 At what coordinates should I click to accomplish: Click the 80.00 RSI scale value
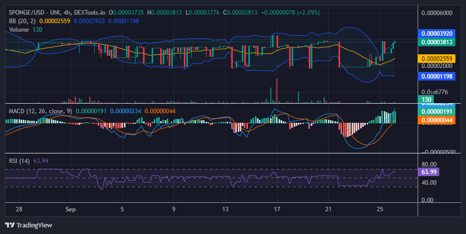click(429, 164)
